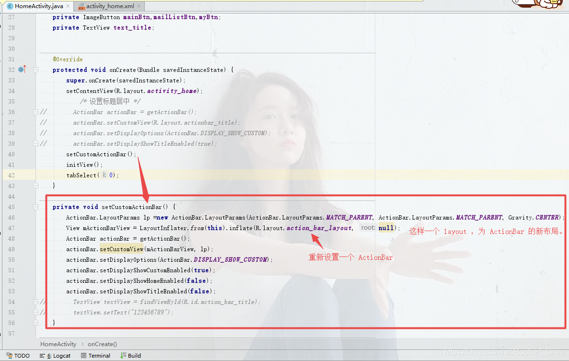
Task: Open the Terminal tool window
Action: (95, 356)
